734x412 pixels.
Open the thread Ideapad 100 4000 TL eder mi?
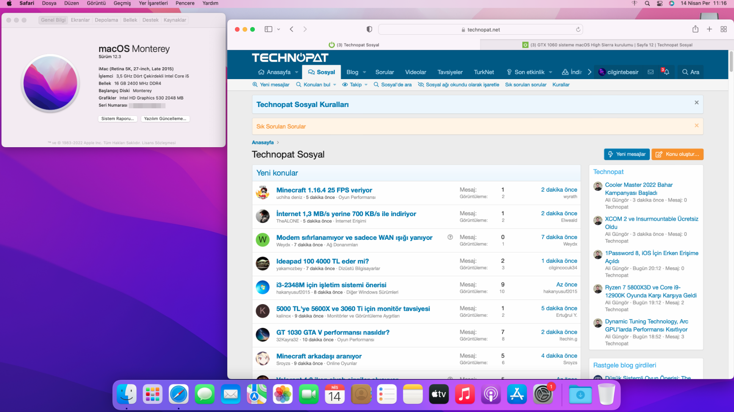(323, 261)
